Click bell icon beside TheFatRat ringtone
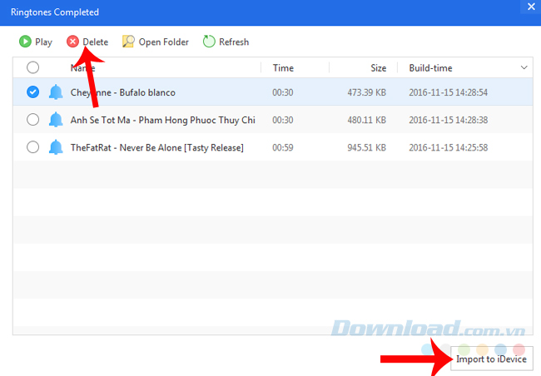Viewport: 541px width, 376px height. 56,147
